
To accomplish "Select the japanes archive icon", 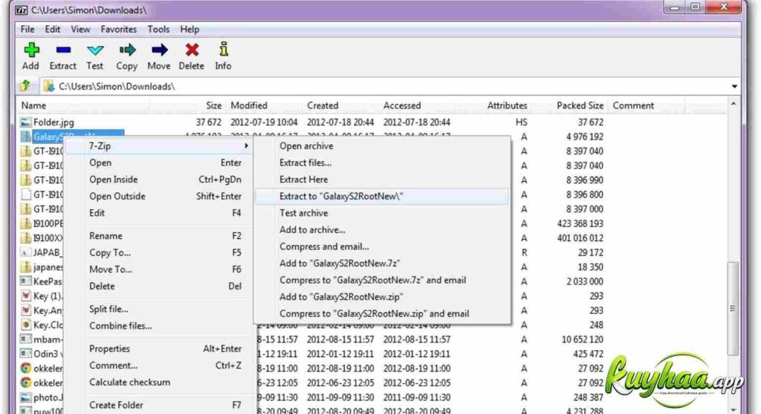I will [26, 267].
